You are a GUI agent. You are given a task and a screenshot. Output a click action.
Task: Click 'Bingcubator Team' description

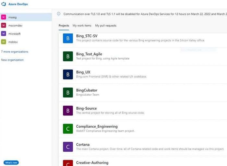pyautogui.click(x=88, y=95)
